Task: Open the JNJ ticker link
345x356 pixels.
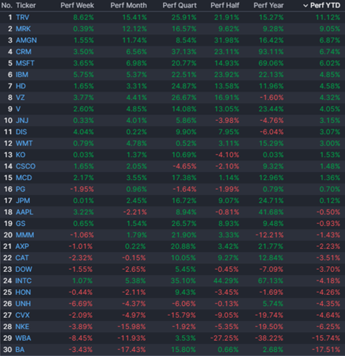Action: [22, 120]
